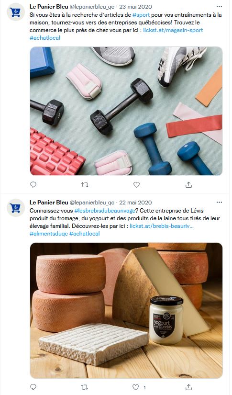This screenshot has height=395, width=232.
Task: Reply to the Brebis du Beaurivage tweet
Action: pos(33,387)
